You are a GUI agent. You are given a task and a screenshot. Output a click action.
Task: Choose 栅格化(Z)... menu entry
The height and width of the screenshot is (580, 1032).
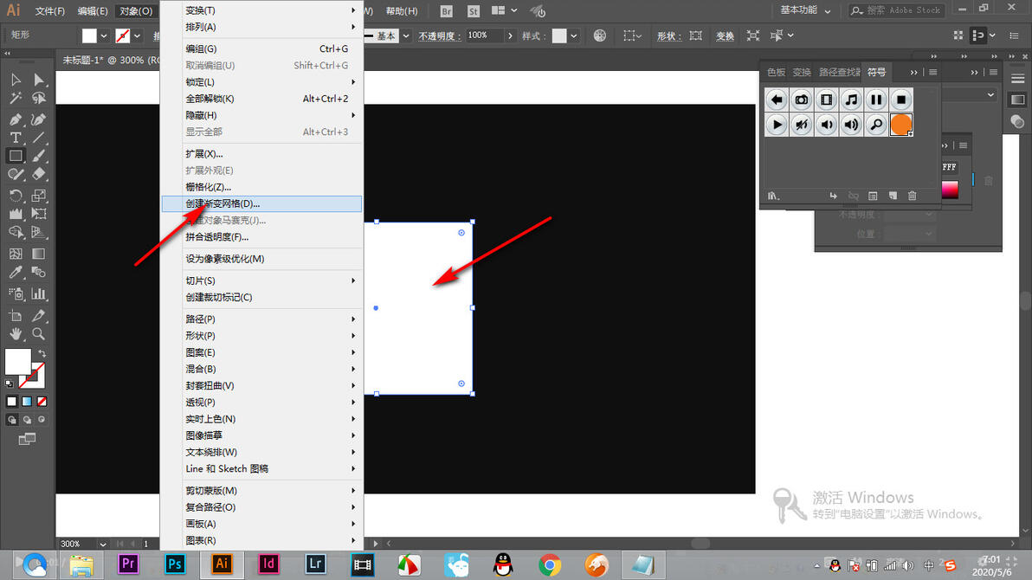[262, 187]
